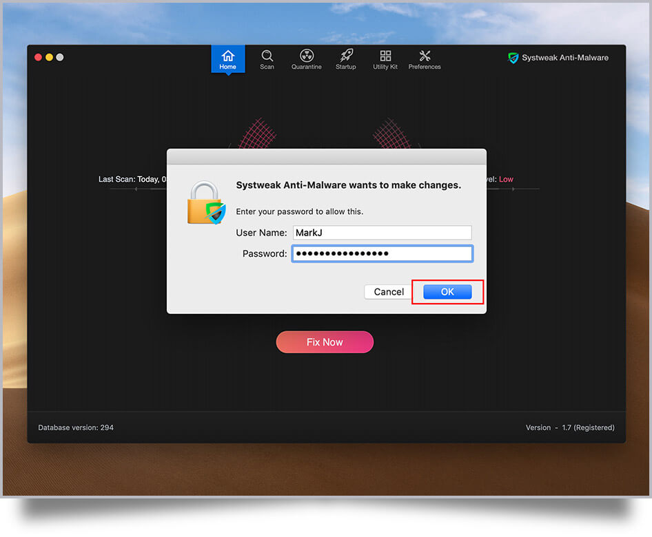Image resolution: width=652 pixels, height=537 pixels.
Task: Click the Low threat level text
Action: 506,180
